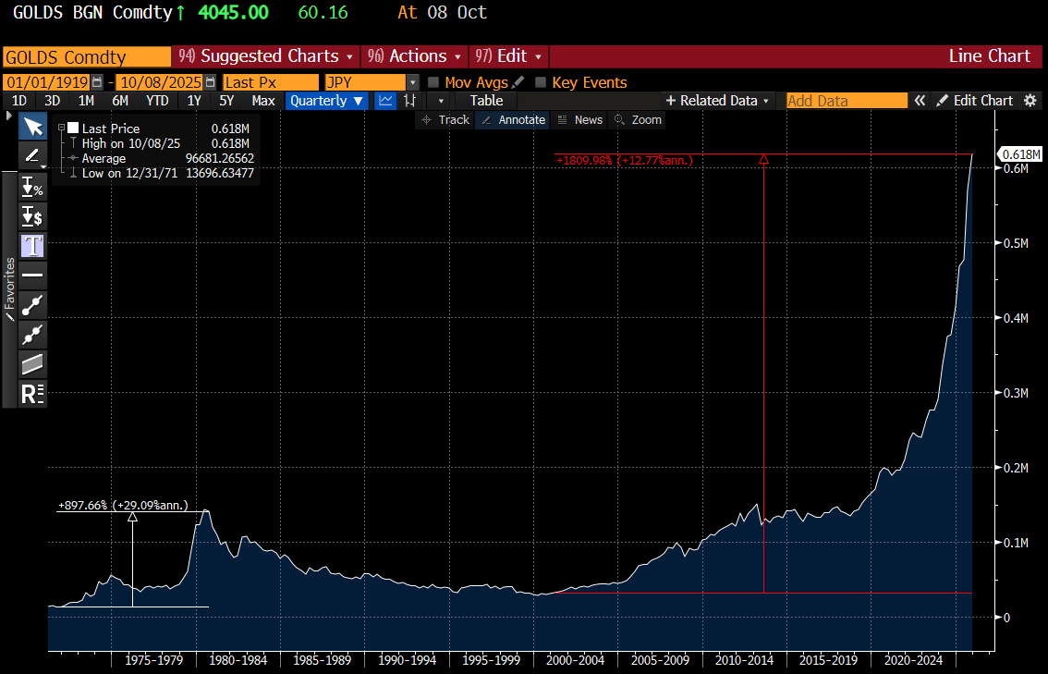The width and height of the screenshot is (1048, 674).
Task: Select the percent change measure tool
Action: (32, 187)
